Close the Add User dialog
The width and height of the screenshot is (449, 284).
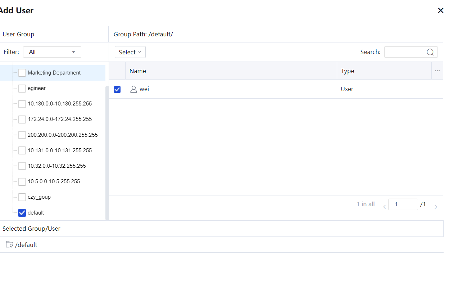(440, 10)
